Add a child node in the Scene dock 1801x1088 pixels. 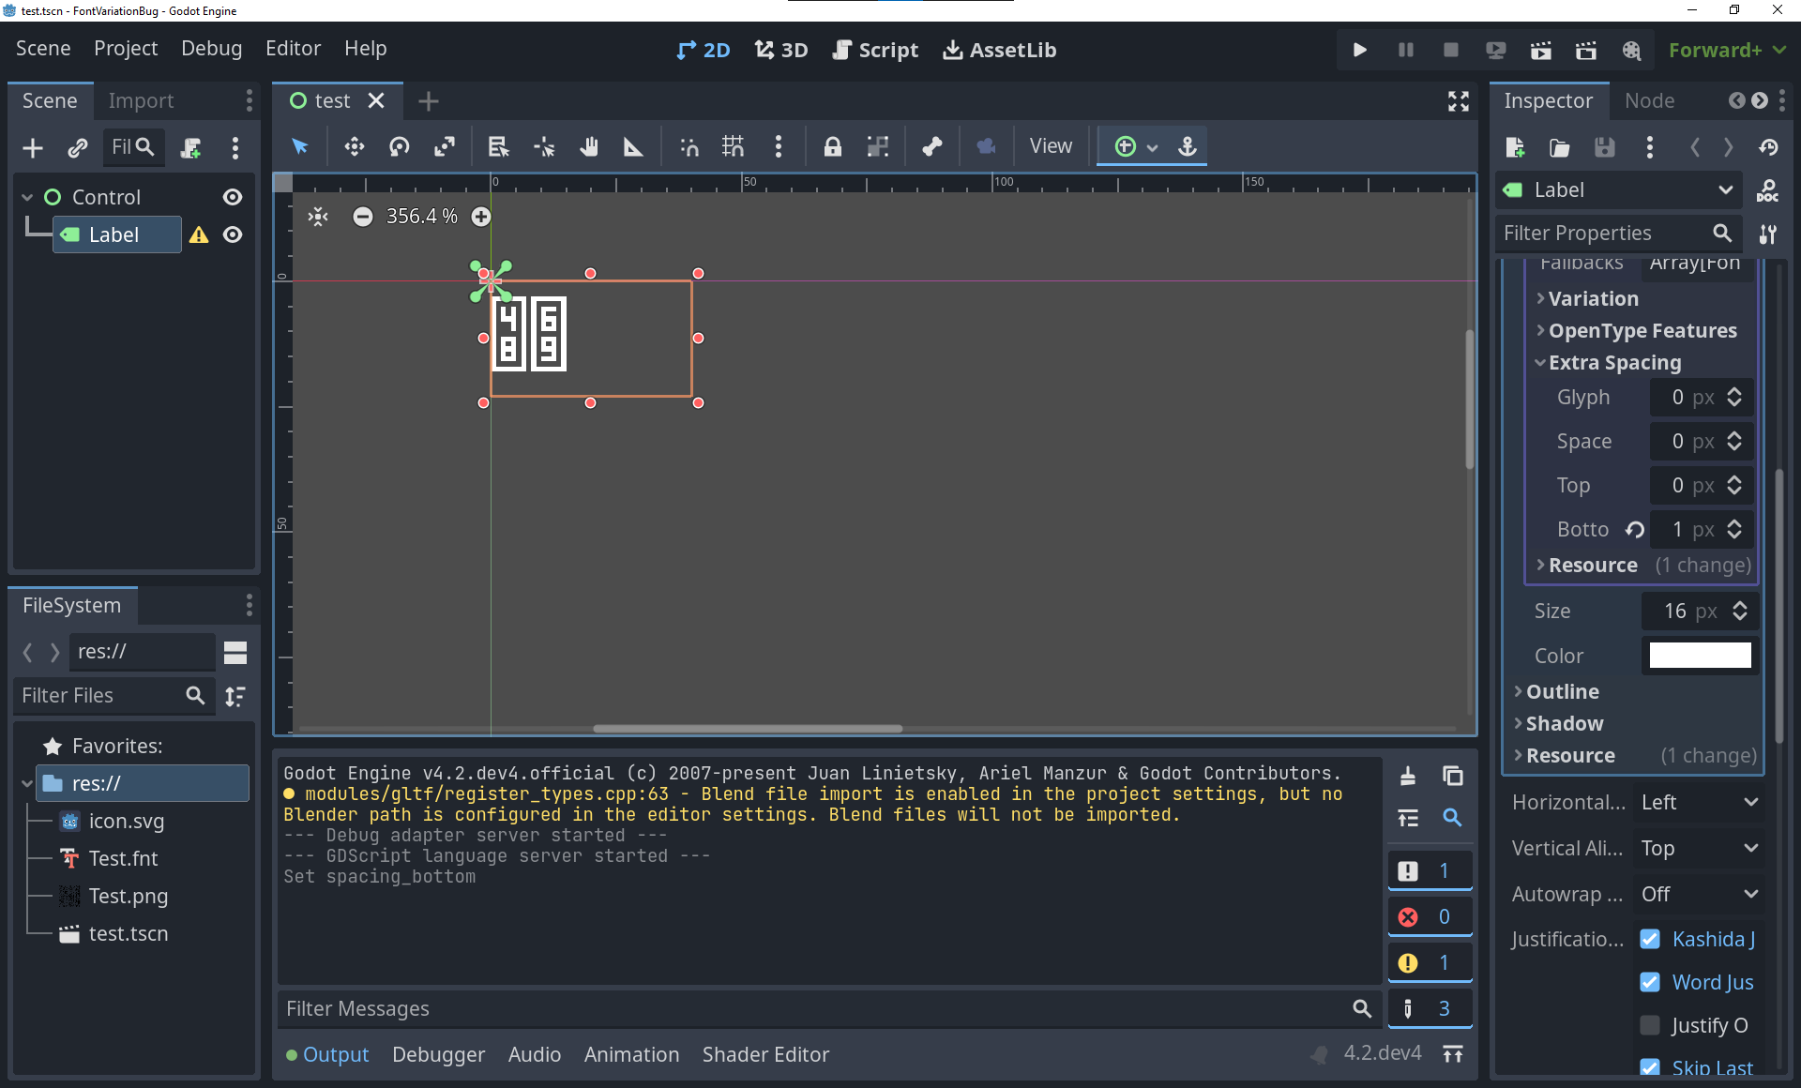(x=32, y=147)
